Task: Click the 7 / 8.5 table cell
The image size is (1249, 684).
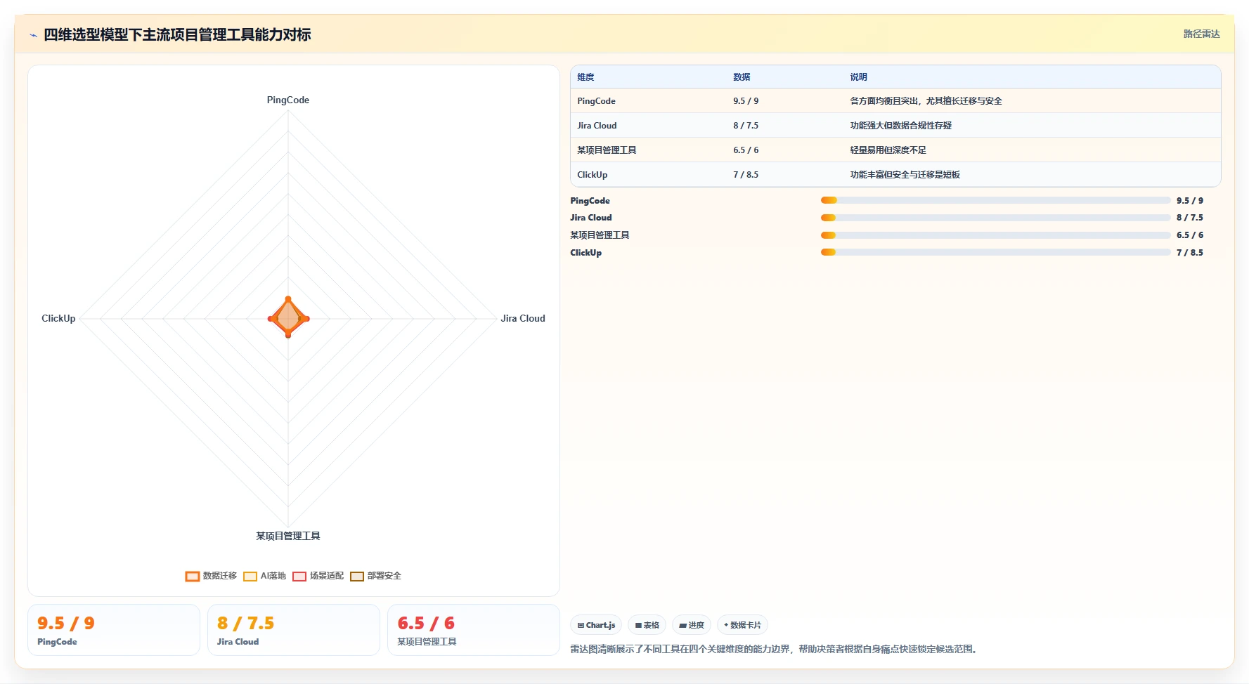Action: point(746,175)
